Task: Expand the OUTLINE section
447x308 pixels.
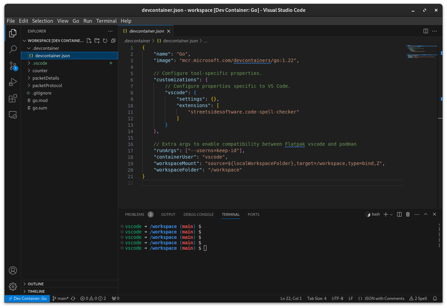Action: [x=70, y=284]
